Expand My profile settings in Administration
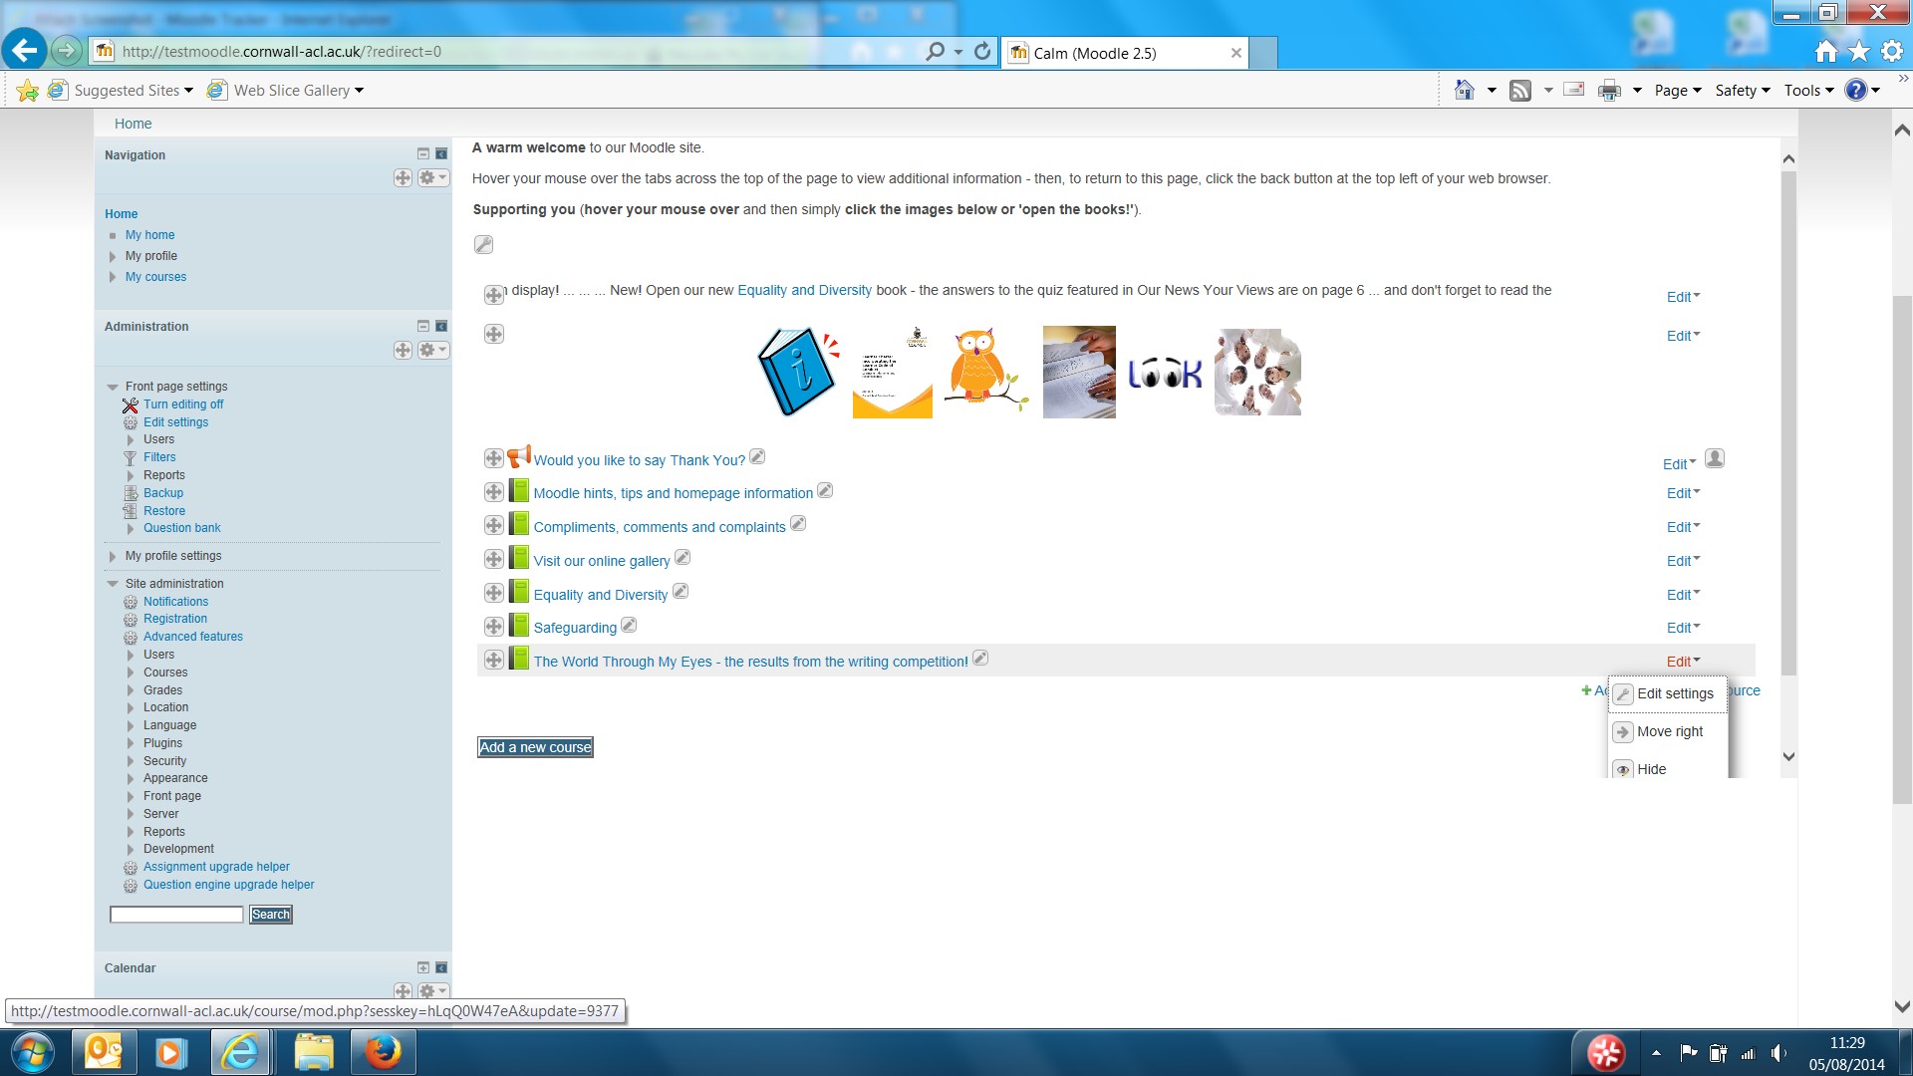This screenshot has width=1913, height=1076. coord(113,556)
